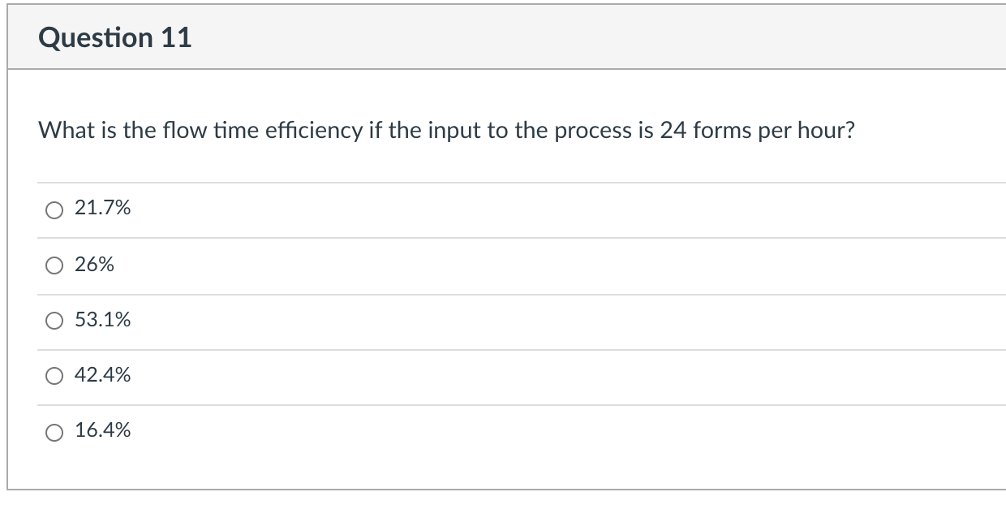Select the 21.7% radio button

pos(54,209)
